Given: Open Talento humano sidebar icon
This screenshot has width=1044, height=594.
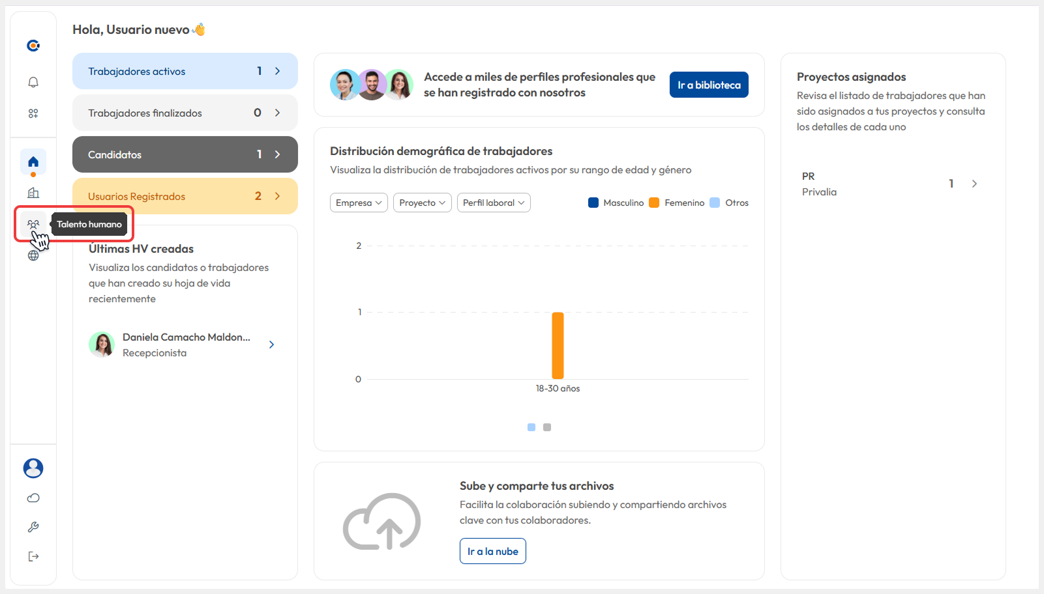Looking at the screenshot, I should click(x=33, y=224).
